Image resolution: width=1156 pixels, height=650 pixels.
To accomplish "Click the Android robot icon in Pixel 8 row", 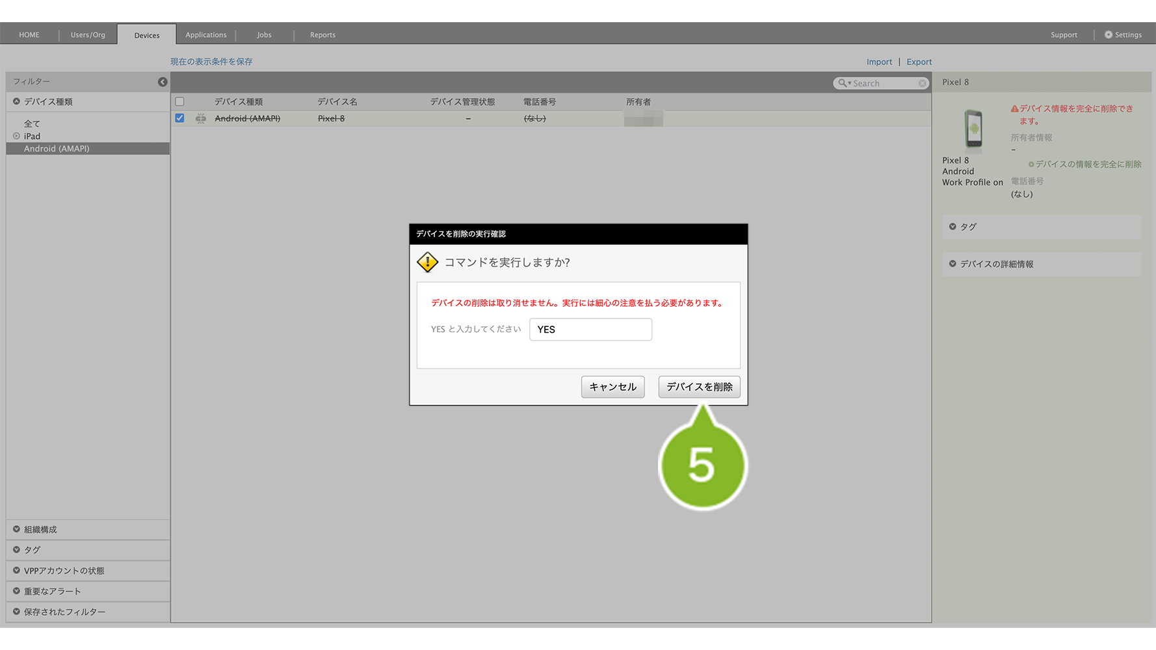I will [x=201, y=118].
